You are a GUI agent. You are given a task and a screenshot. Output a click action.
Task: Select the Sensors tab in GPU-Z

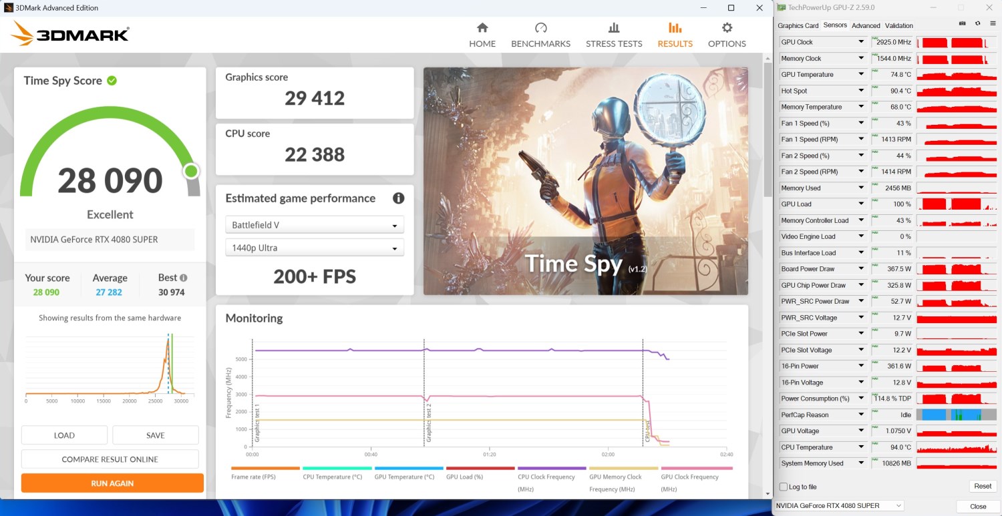[x=835, y=25]
